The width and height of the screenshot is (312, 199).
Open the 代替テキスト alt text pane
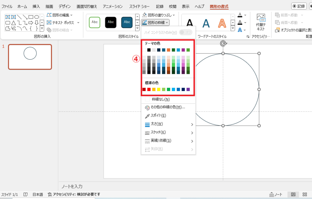(x=261, y=22)
